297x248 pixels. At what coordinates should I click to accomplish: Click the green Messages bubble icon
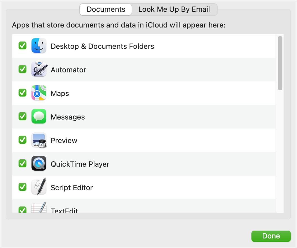[x=39, y=116]
